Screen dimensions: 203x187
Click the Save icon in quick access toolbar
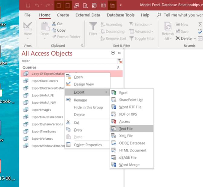pos(28,5)
